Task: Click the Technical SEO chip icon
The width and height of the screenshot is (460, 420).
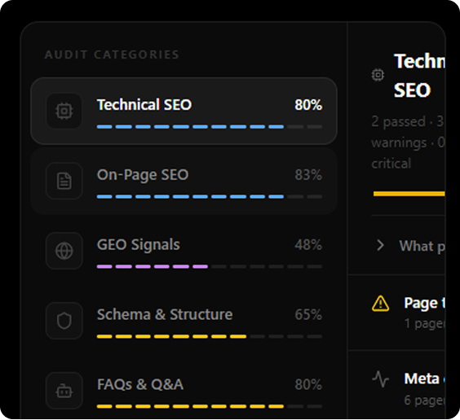Action: click(x=64, y=111)
